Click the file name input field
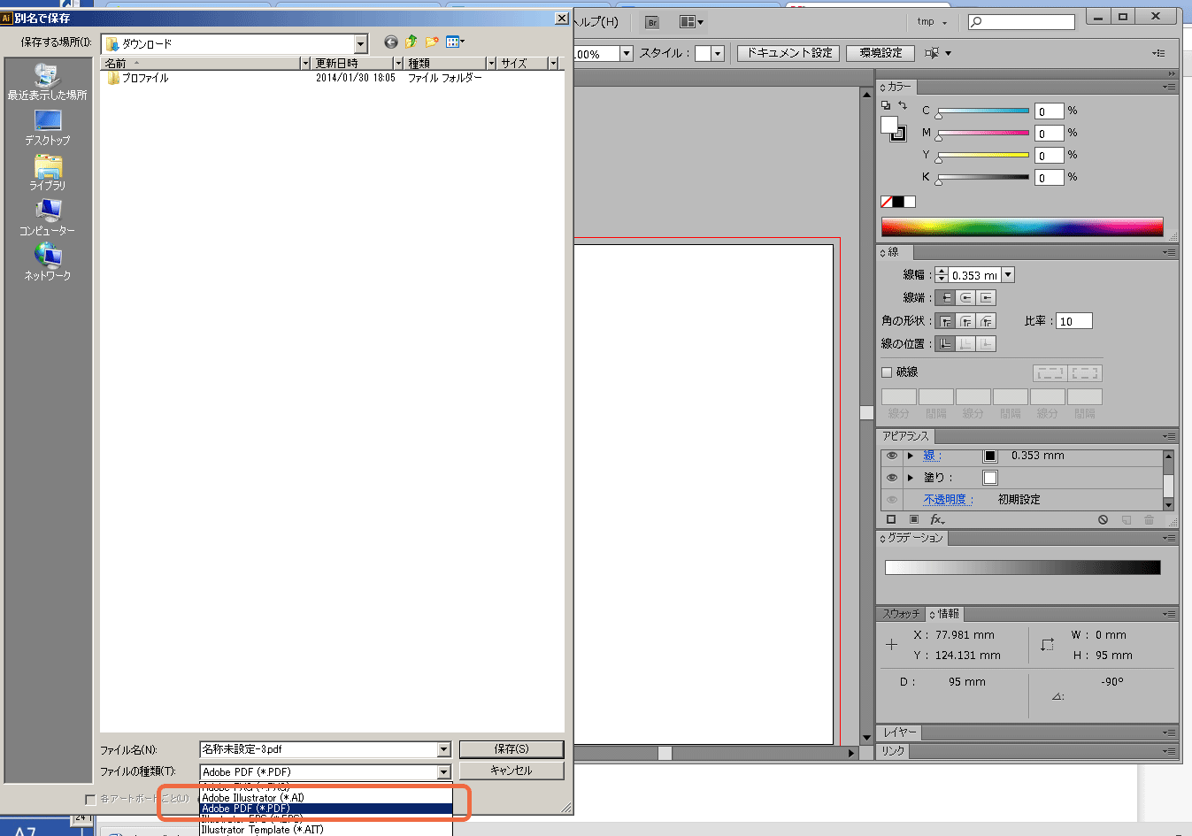 click(x=319, y=750)
